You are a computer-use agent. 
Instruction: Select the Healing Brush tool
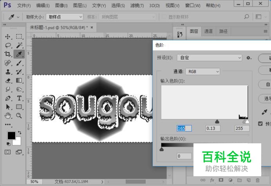tap(7, 63)
